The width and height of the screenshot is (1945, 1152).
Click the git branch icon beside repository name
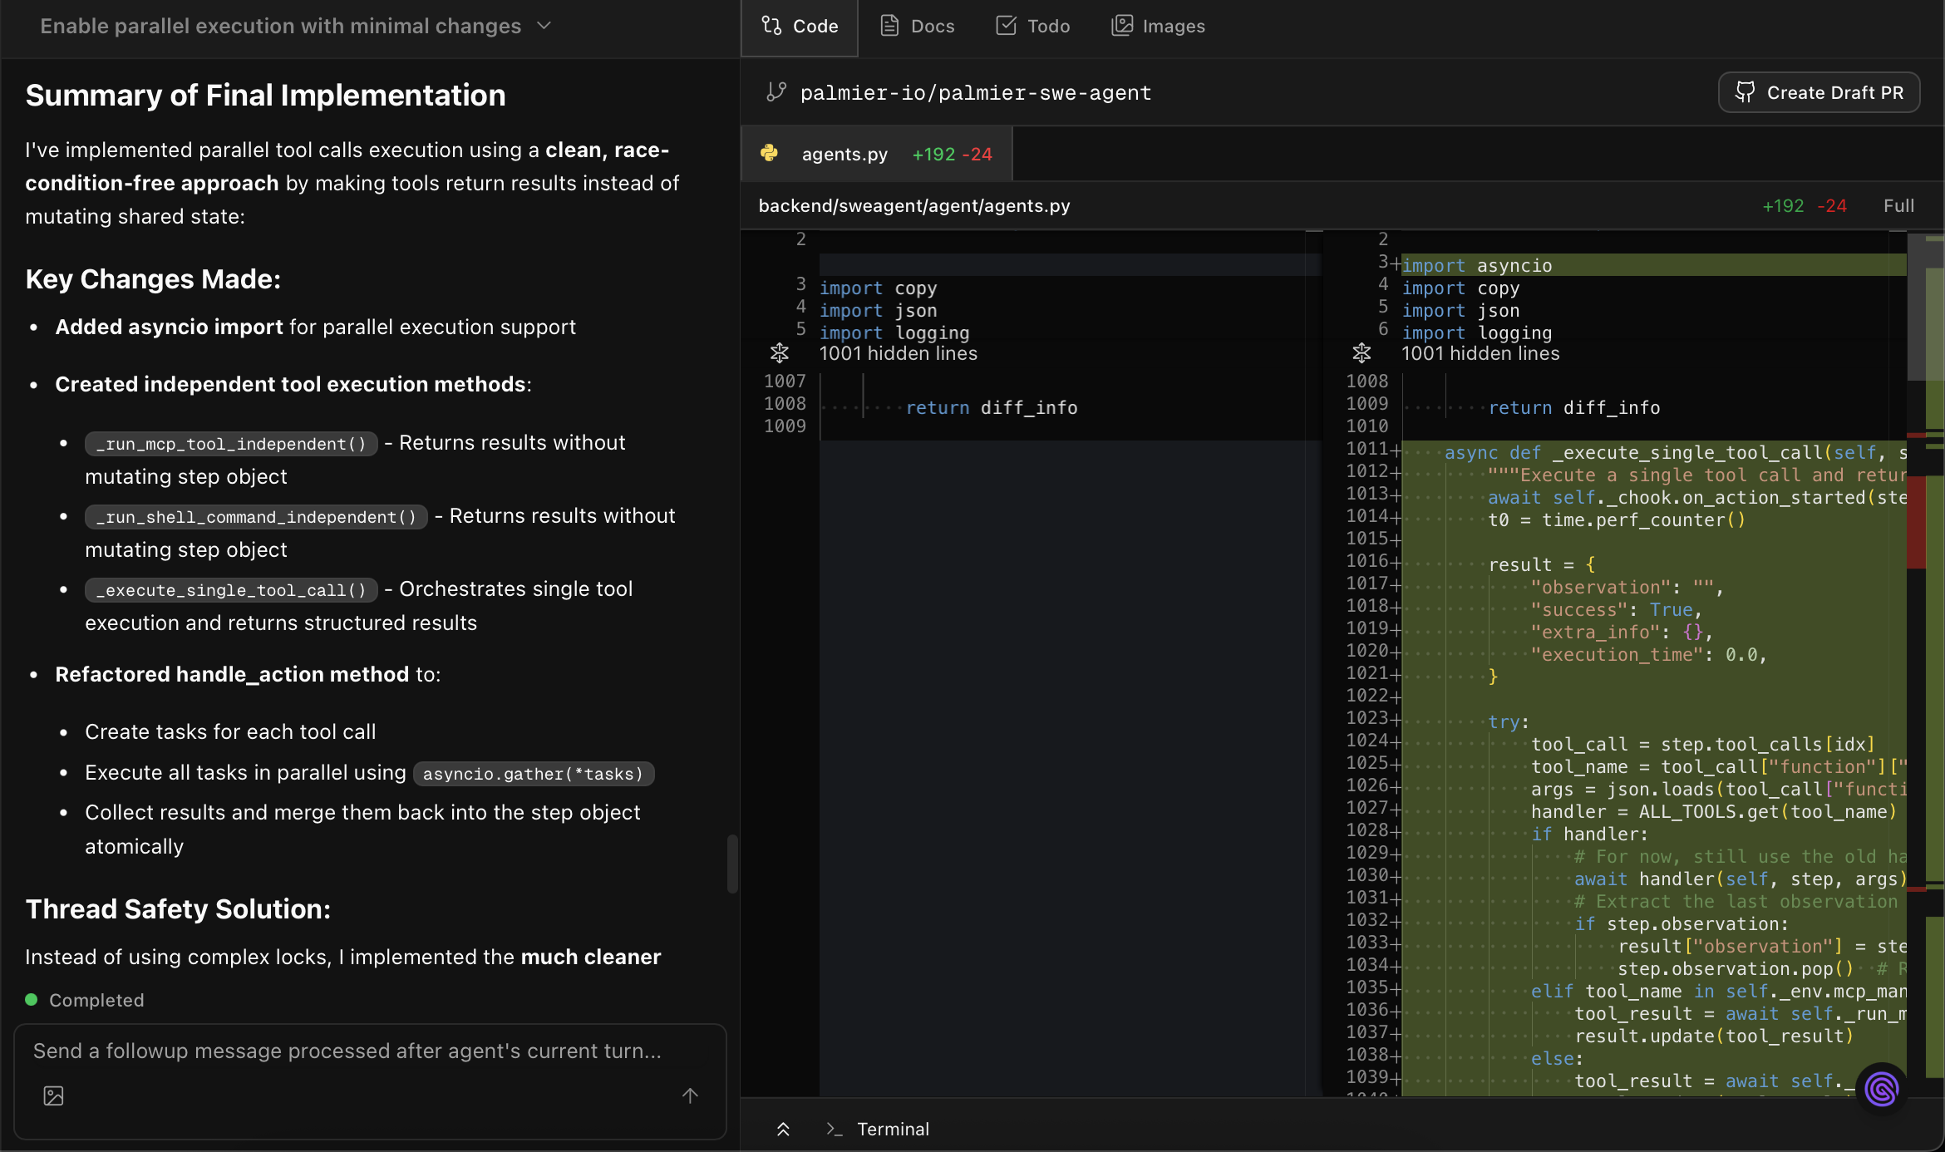(x=776, y=92)
